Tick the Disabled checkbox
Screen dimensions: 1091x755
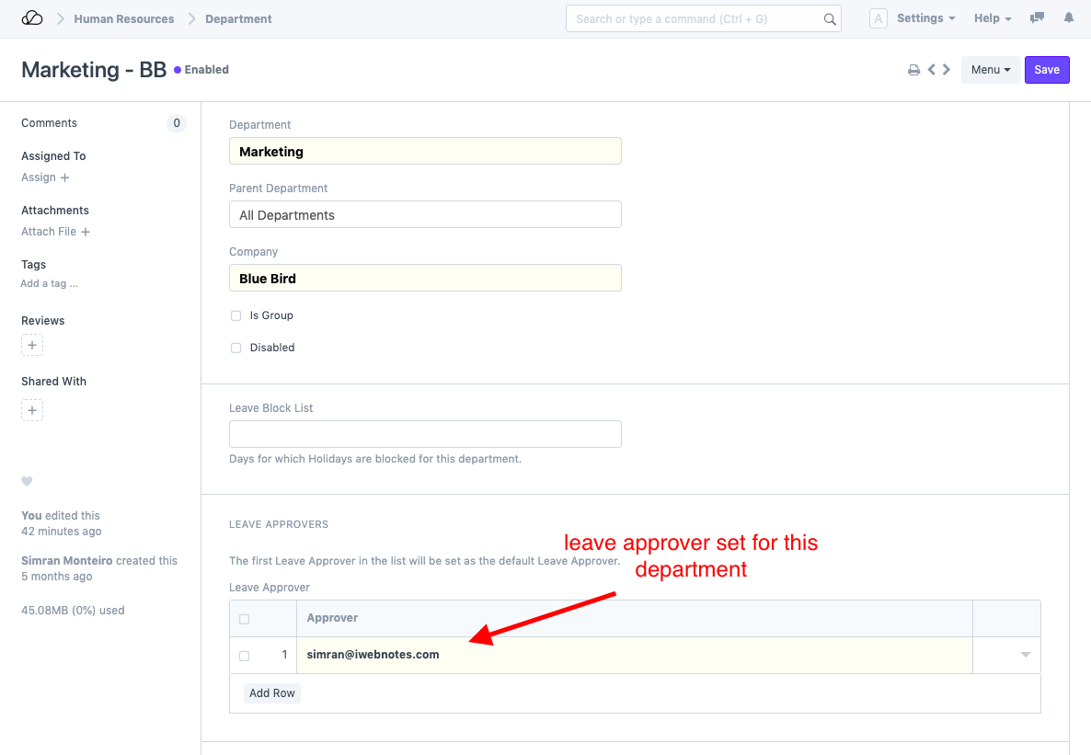pyautogui.click(x=236, y=348)
